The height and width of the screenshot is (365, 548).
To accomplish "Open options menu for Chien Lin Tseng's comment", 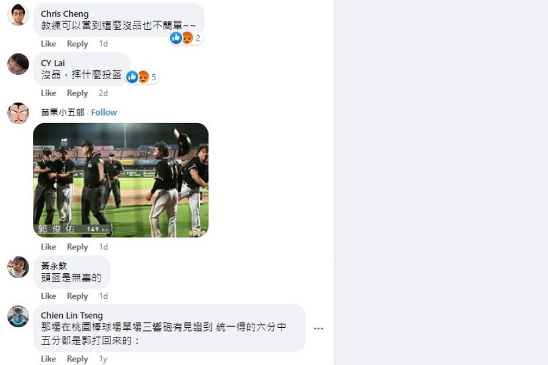I will (318, 328).
